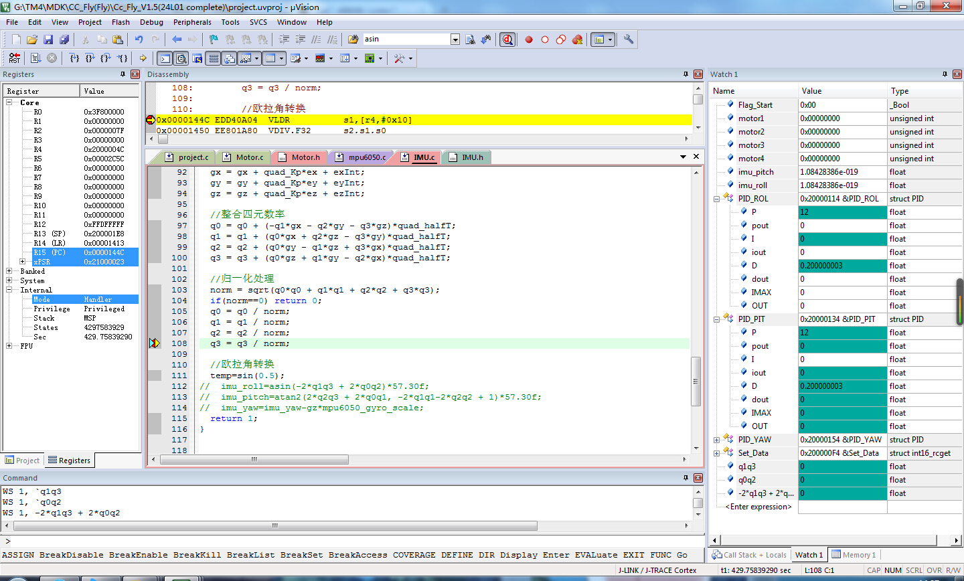964x581 pixels.
Task: Open the Peripherals menu
Action: point(192,22)
